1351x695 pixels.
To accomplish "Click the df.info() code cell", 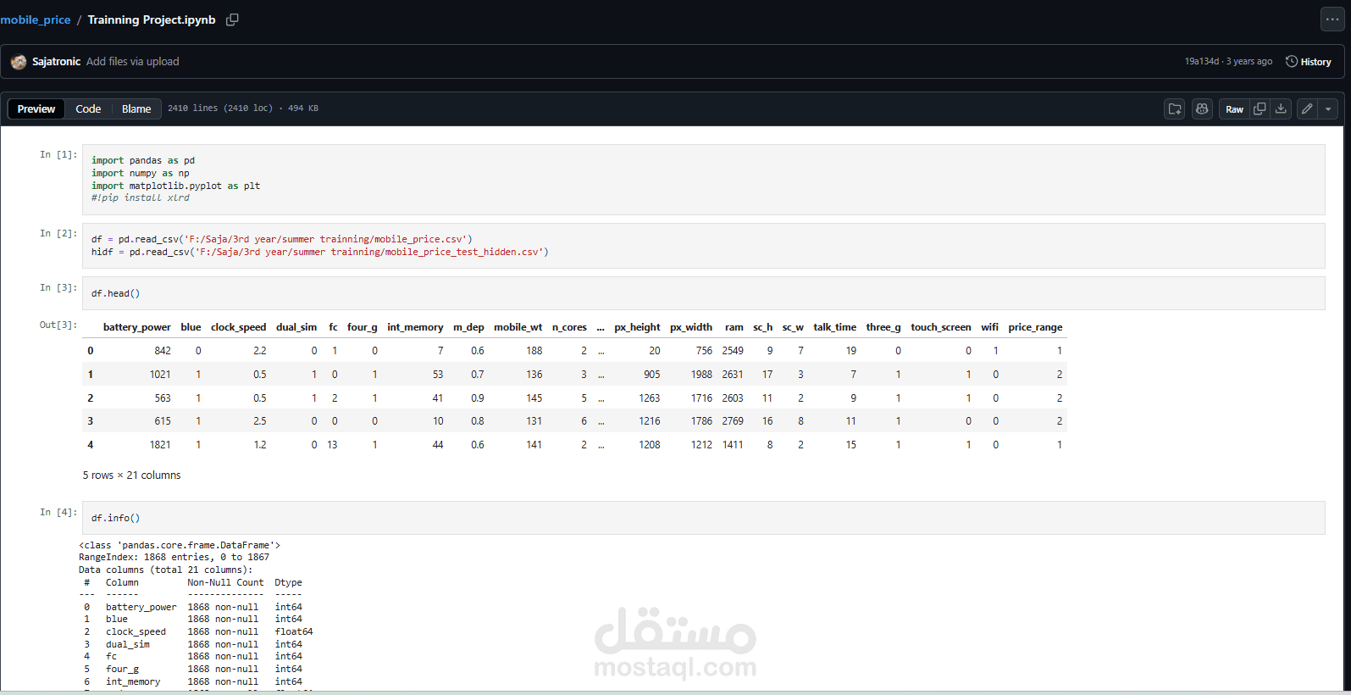I will tap(703, 518).
